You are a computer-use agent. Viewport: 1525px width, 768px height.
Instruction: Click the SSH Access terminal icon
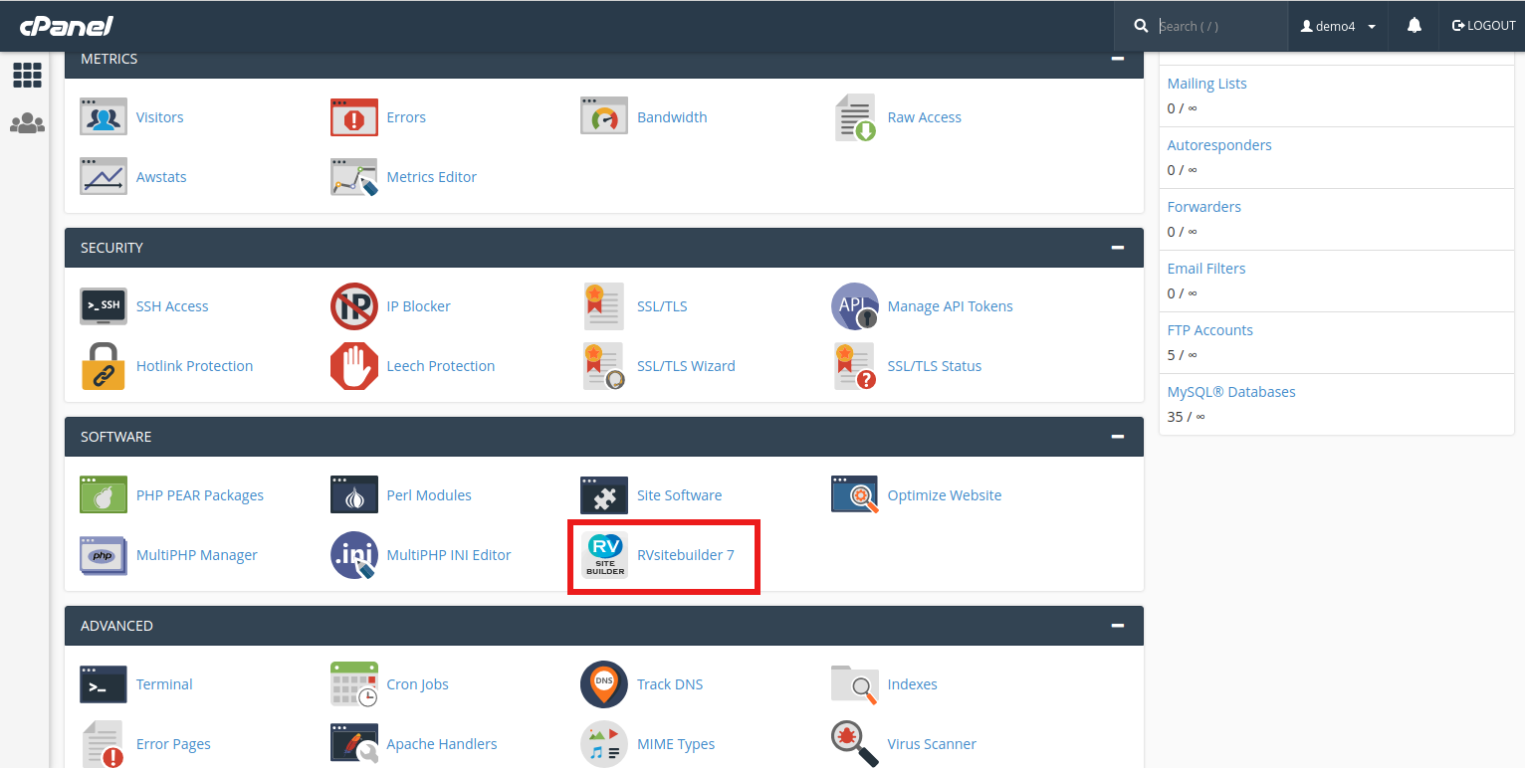point(104,306)
